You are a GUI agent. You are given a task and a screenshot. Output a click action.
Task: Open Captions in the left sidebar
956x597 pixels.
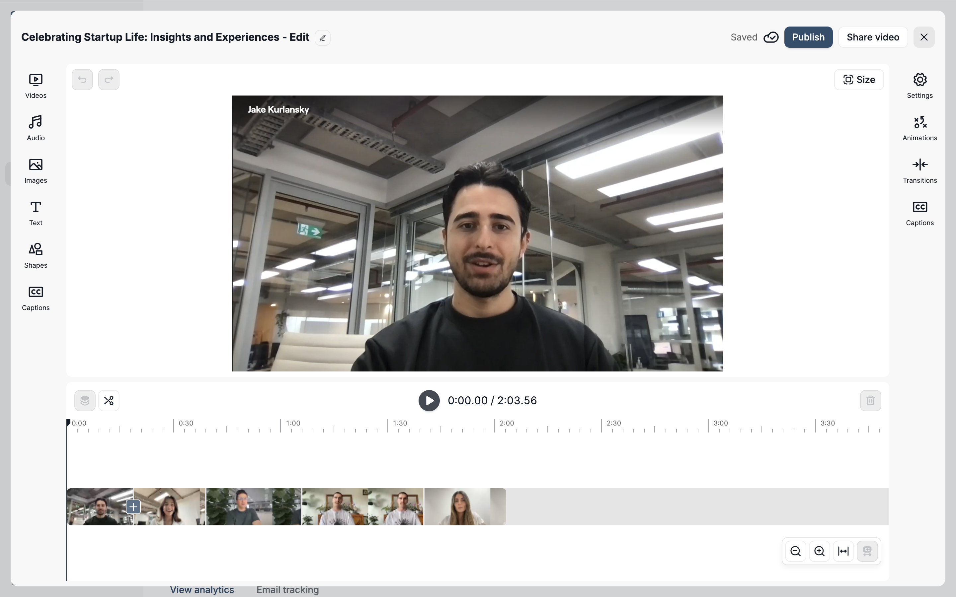(36, 298)
